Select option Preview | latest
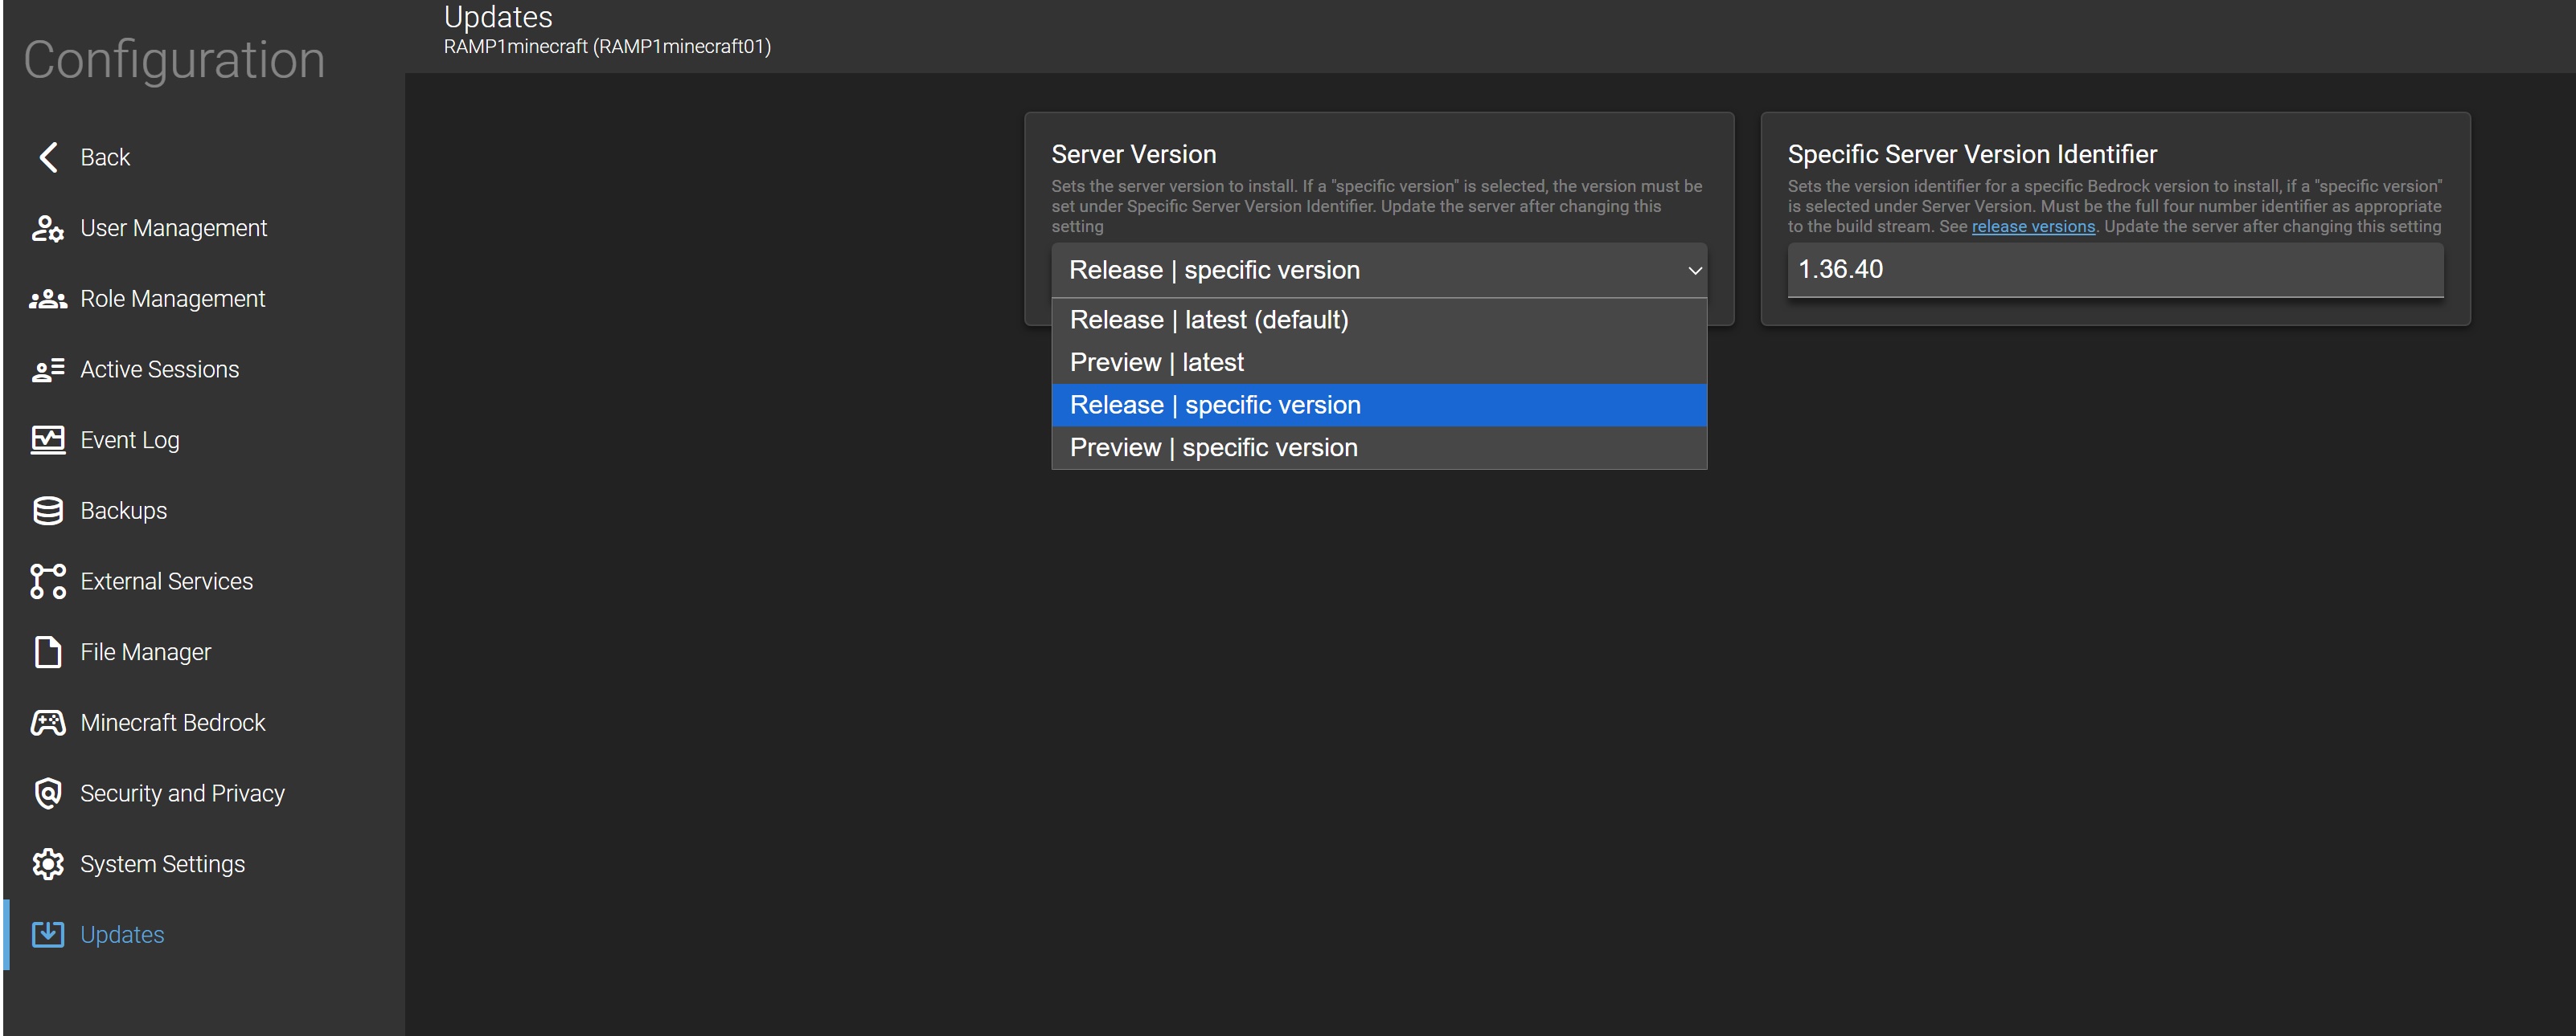Viewport: 2576px width, 1036px height. point(1379,361)
